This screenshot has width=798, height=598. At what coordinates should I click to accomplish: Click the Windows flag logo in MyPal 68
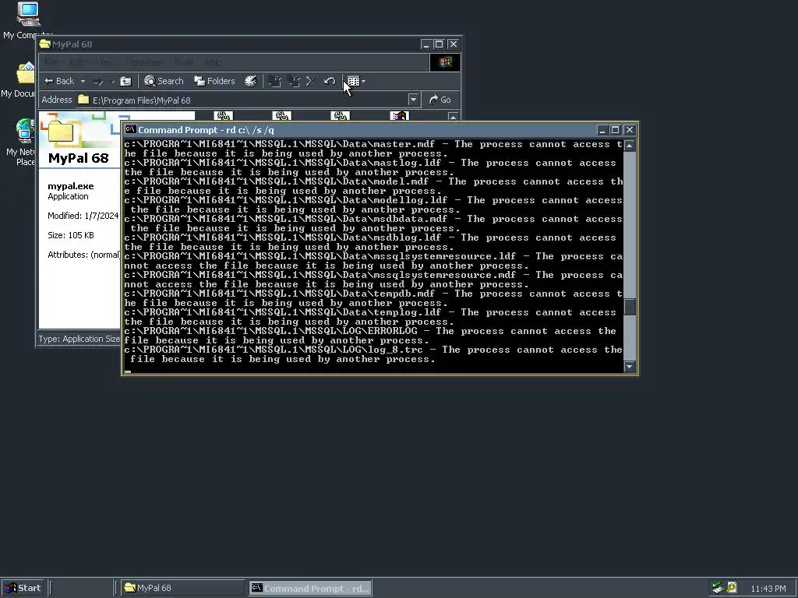(445, 62)
